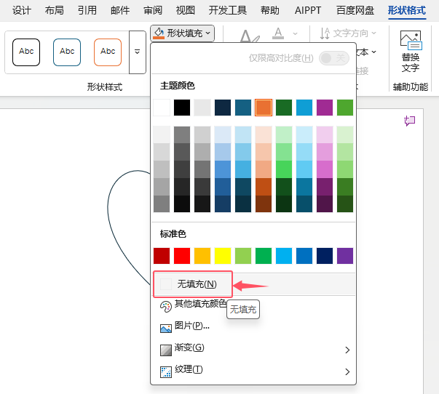Open the 布局 tab

coord(55,10)
